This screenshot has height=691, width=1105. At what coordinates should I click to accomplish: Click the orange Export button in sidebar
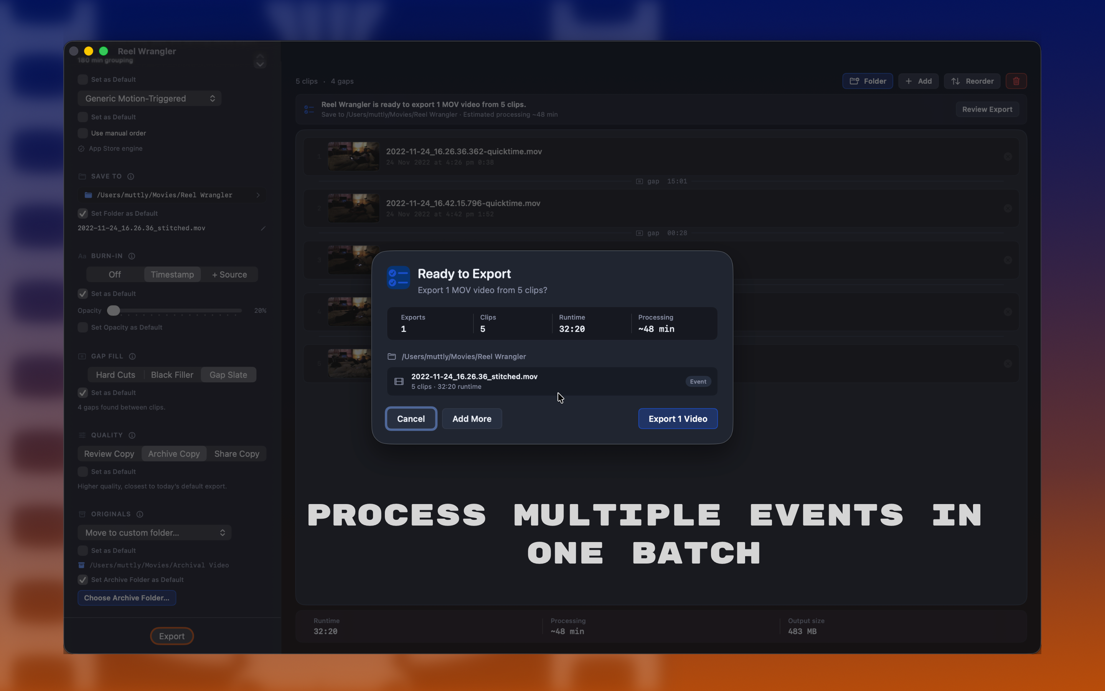(x=172, y=636)
